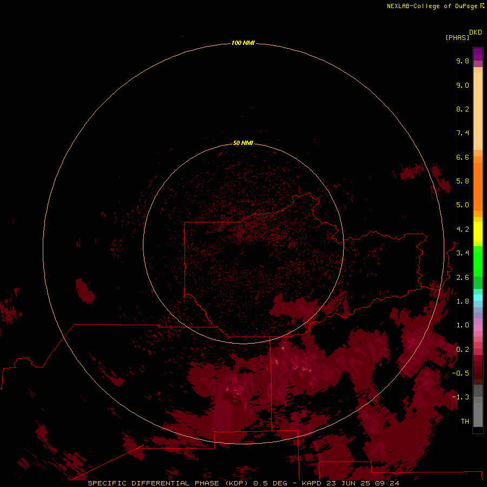The height and width of the screenshot is (487, 487).
Task: Click the cyan segment of the color bar
Action: pyautogui.click(x=478, y=298)
